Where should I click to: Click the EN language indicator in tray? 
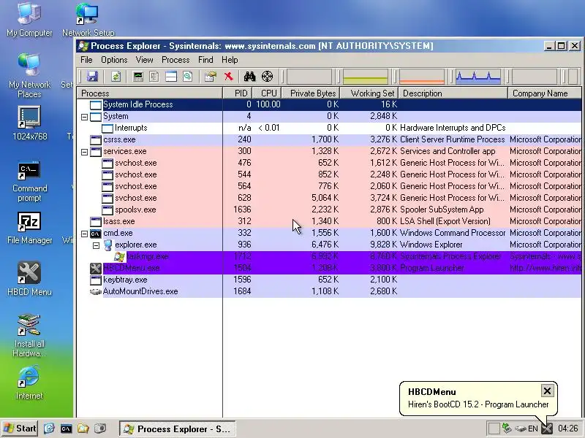point(533,429)
